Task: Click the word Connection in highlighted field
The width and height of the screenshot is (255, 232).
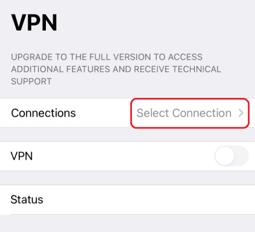Action: tap(202, 113)
